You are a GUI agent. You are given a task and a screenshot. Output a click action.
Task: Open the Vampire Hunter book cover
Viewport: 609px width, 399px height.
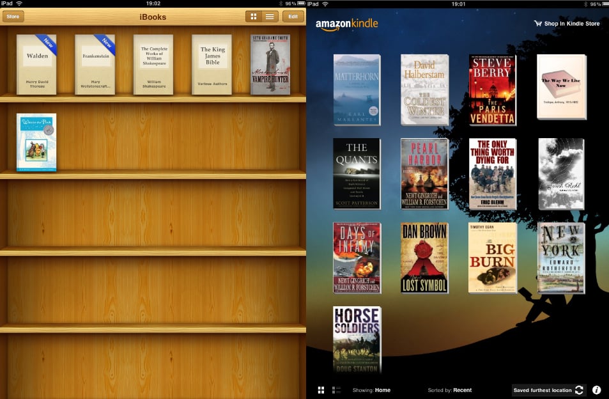click(270, 65)
